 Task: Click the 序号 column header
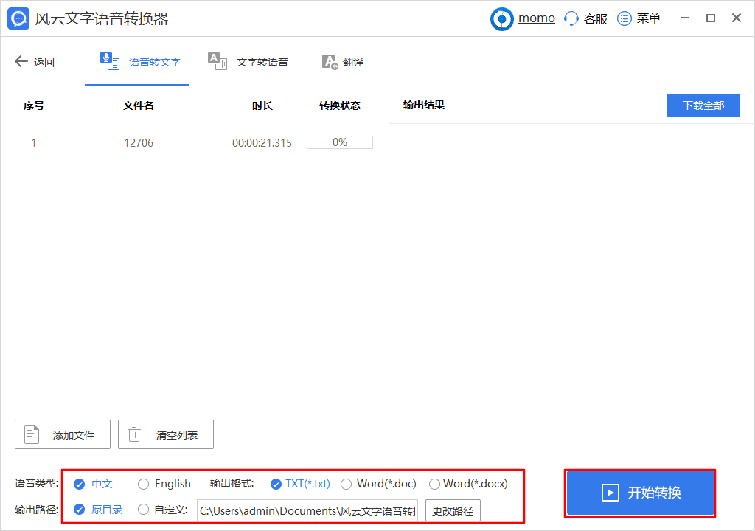pos(34,105)
